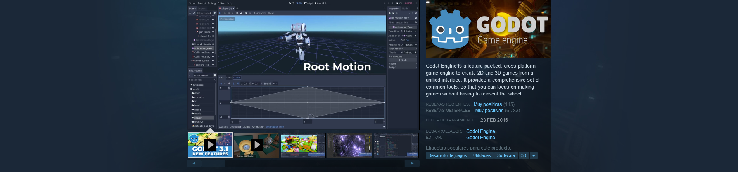Open the Blend mode dropdown

coord(275,83)
